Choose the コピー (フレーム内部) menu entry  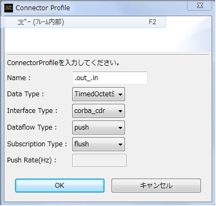point(85,22)
